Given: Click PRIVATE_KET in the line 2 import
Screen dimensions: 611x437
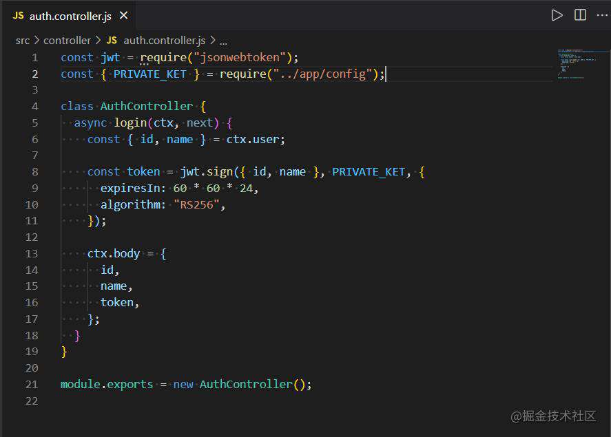Looking at the screenshot, I should pyautogui.click(x=149, y=74).
